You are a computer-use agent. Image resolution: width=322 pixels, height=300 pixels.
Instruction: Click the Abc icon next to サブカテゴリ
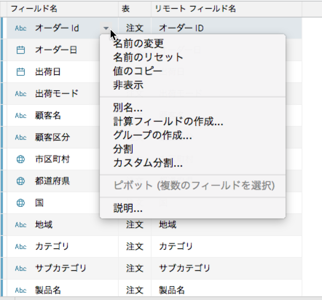[x=21, y=268]
